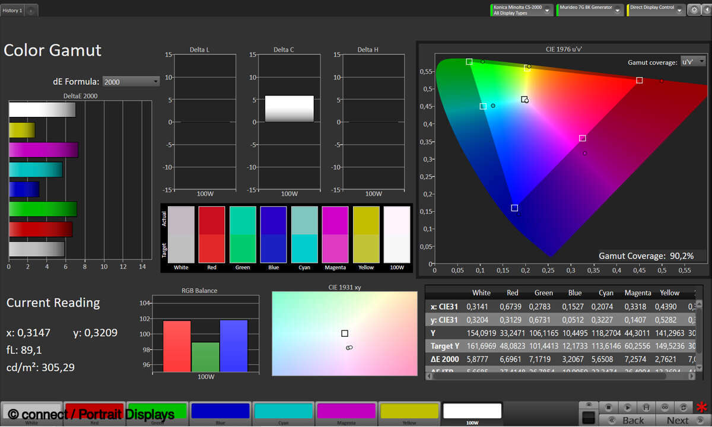Select the Yellow swatch in bottom strip
Screen dimensions: 712x427
coord(409,412)
